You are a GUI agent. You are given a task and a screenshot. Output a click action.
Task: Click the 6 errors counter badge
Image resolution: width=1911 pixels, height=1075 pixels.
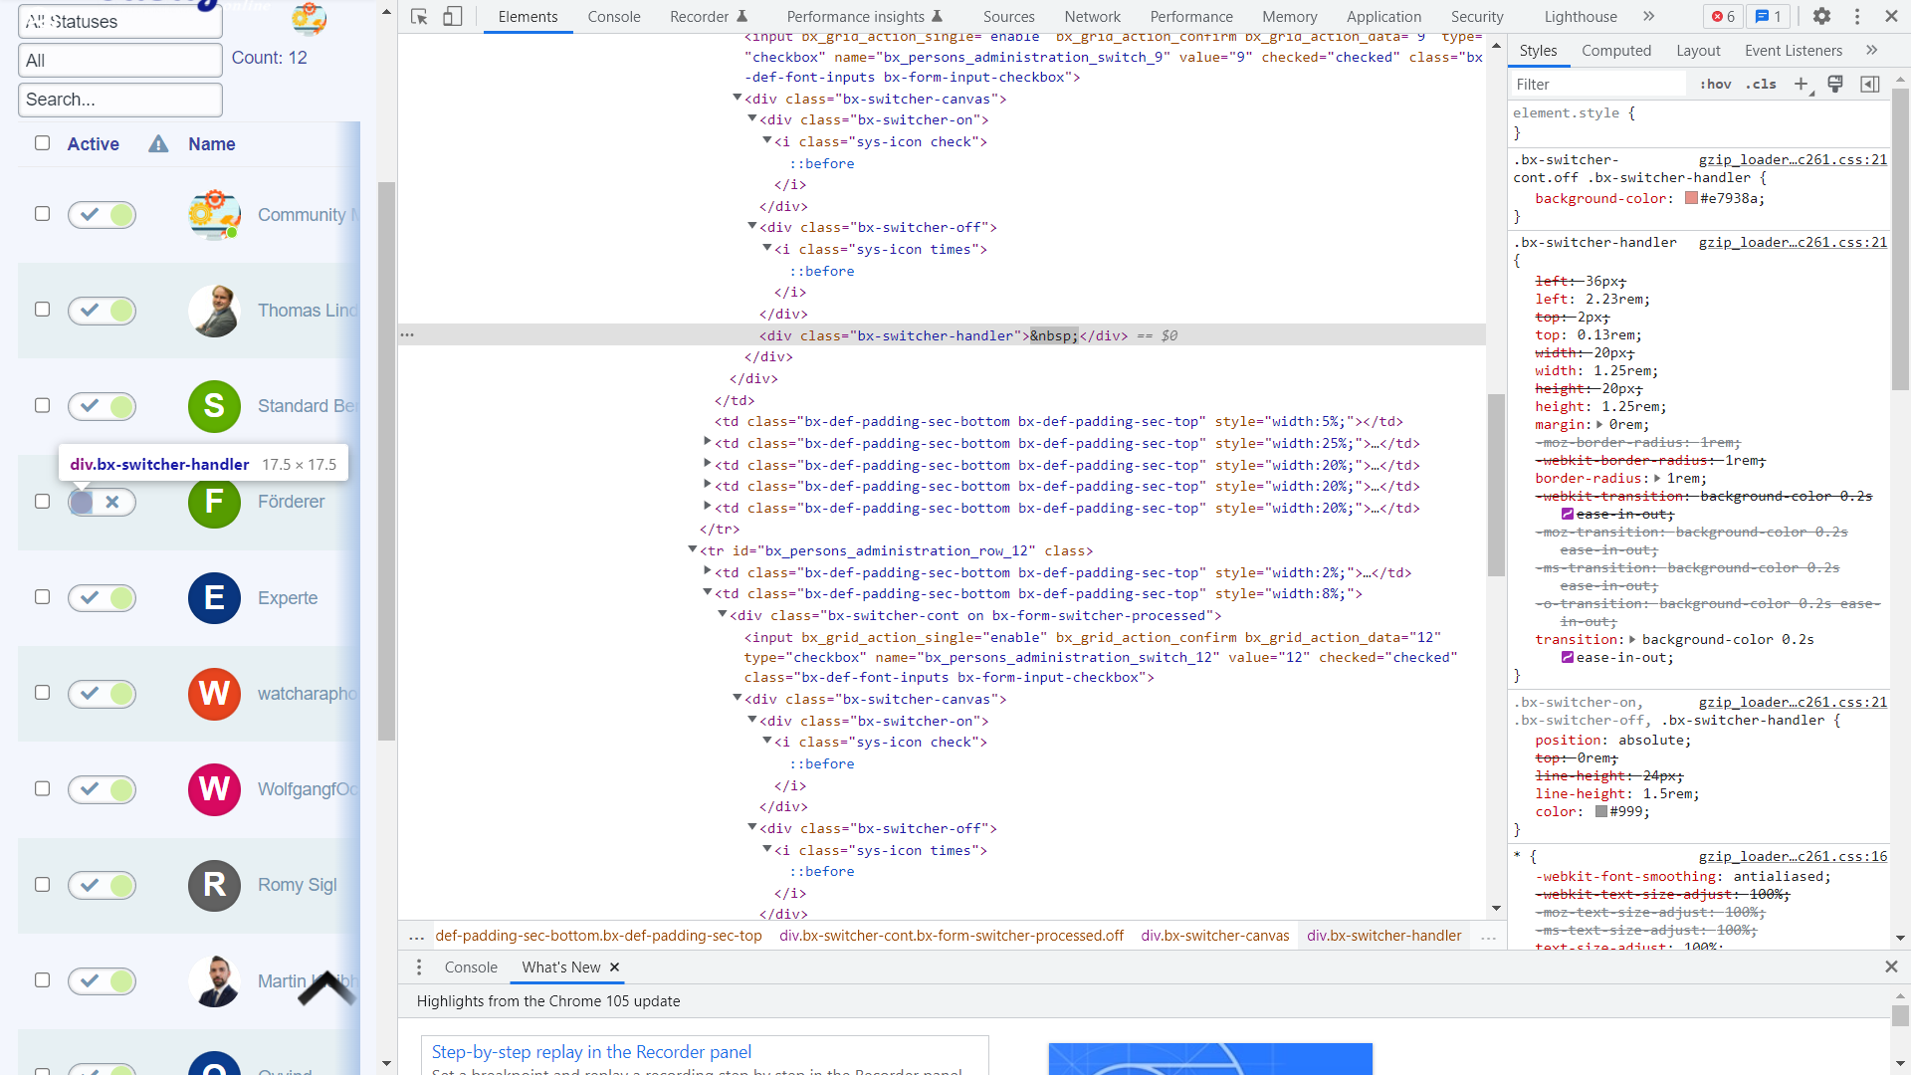[1723, 17]
